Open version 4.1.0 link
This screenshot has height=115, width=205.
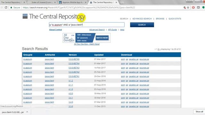(x=70, y=89)
